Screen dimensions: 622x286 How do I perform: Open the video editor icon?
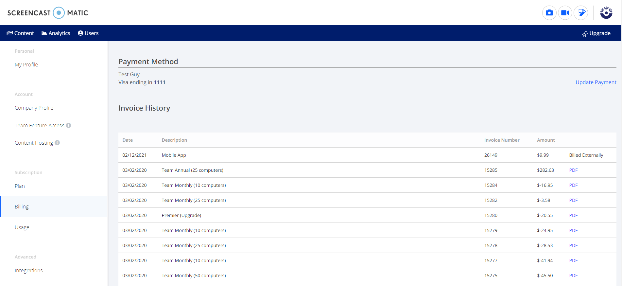581,13
